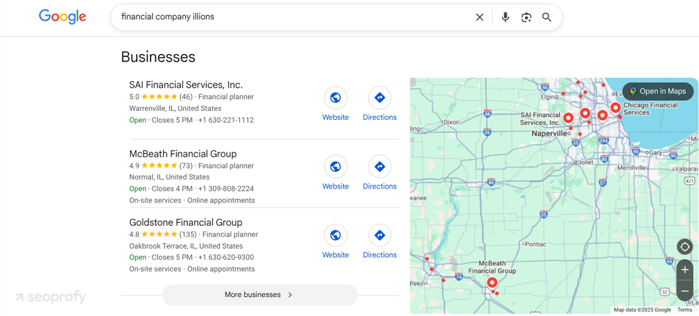
Task: Zoom out the map with minus button
Action: click(x=685, y=291)
